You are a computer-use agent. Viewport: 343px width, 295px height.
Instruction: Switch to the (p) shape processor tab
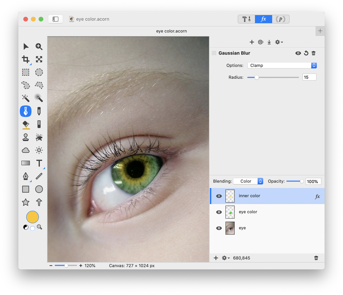tap(281, 19)
